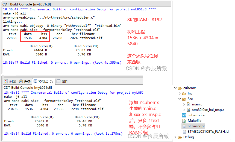The height and width of the screenshot is (142, 235).
Task: Click the Debug folder icon
Action: [180, 137]
